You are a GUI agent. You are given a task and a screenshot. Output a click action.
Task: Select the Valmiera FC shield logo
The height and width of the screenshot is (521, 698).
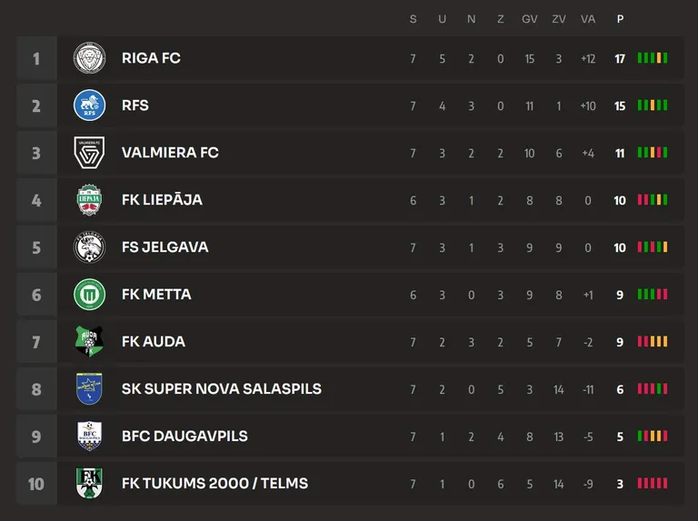point(89,153)
